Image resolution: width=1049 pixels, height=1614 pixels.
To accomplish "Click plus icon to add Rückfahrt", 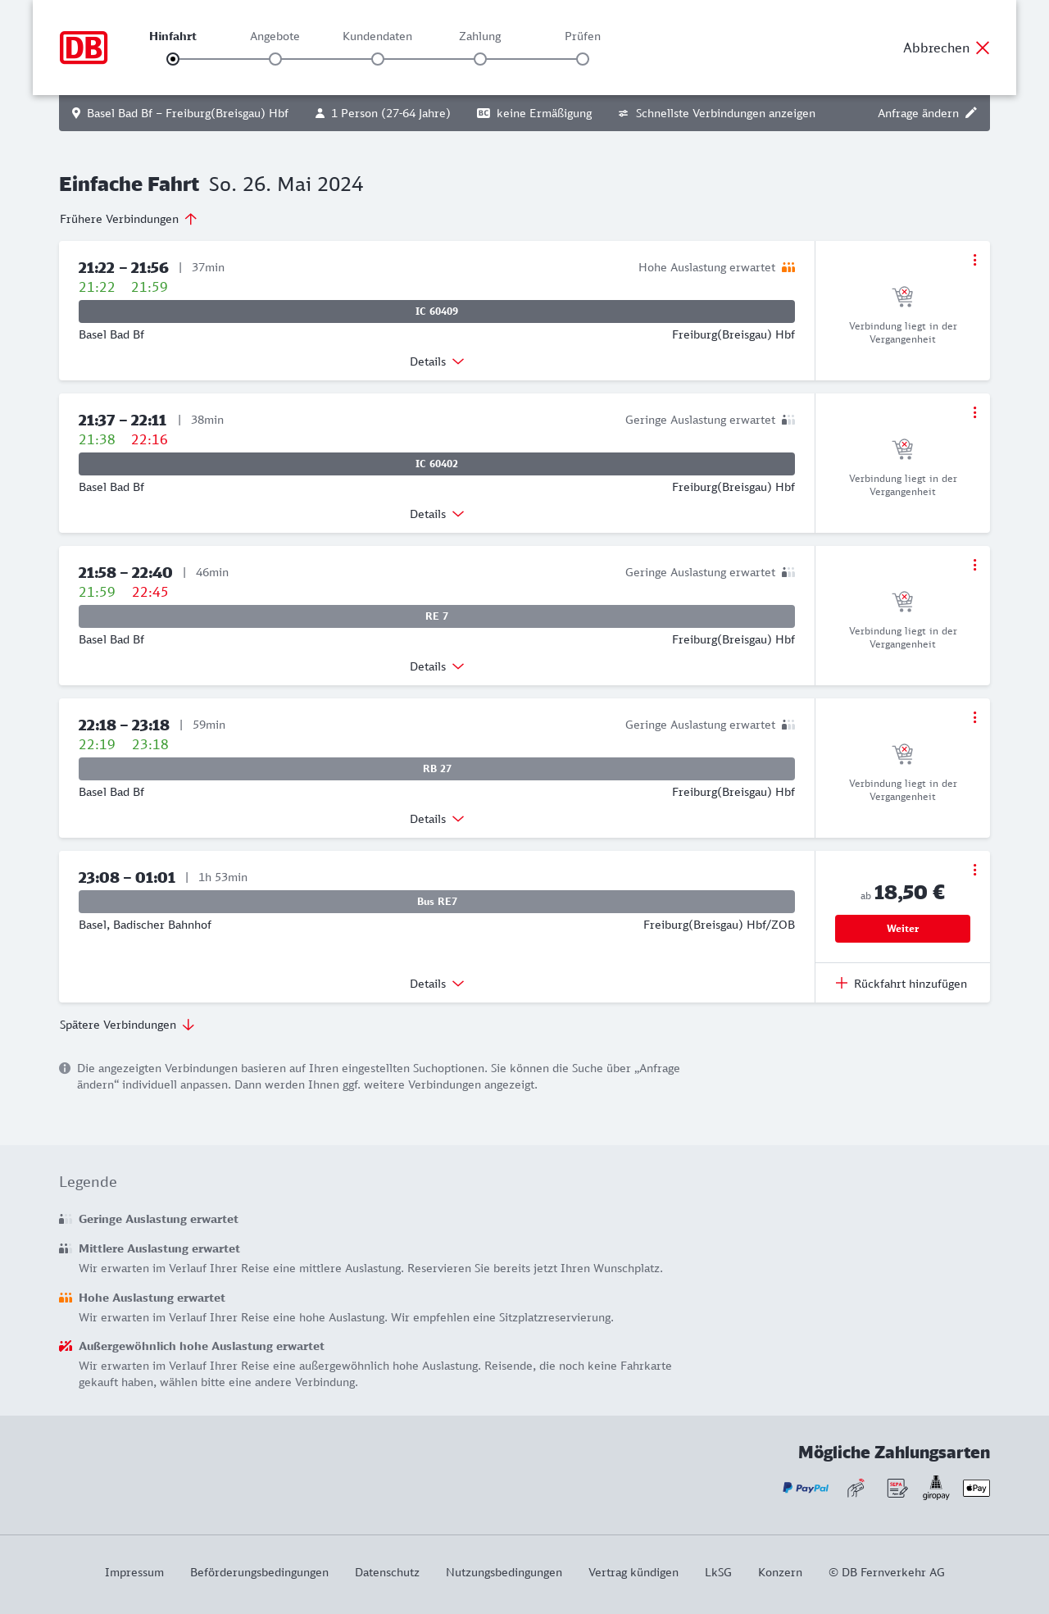I will tap(842, 983).
